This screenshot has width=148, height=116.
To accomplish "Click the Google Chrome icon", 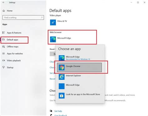I will (62, 67).
